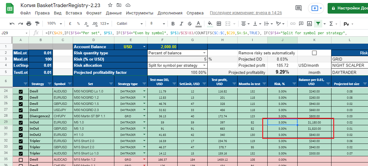Format as currency with the £ icon

point(70,24)
